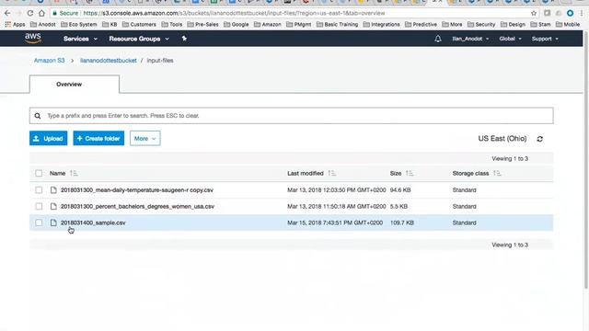Open the Predictive bookmarks folder
The height and width of the screenshot is (331, 589).
(421, 25)
